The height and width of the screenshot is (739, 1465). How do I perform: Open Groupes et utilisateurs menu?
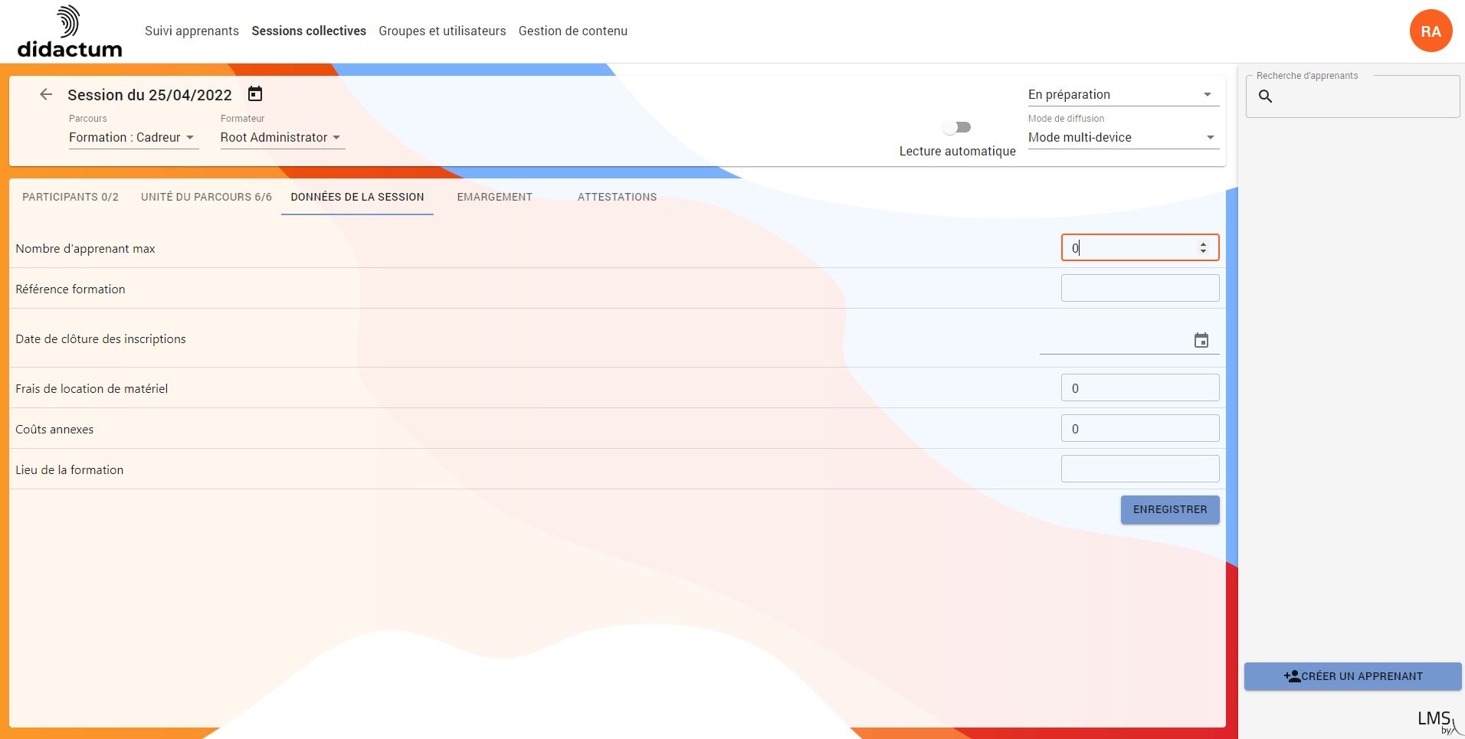tap(442, 31)
